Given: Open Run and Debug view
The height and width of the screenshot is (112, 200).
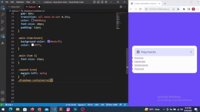Looking at the screenshot, I should 3,29.
